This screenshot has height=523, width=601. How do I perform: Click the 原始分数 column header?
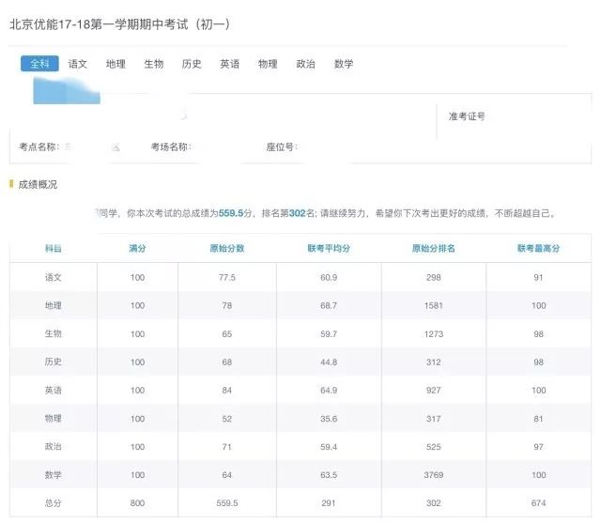click(x=227, y=249)
